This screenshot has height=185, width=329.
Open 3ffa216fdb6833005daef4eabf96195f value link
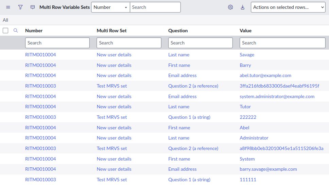279,86
